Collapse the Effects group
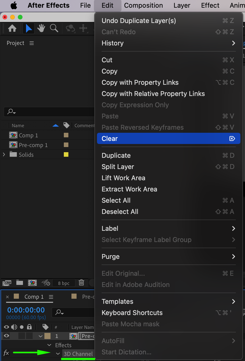The height and width of the screenshot is (361, 245). (x=50, y=345)
